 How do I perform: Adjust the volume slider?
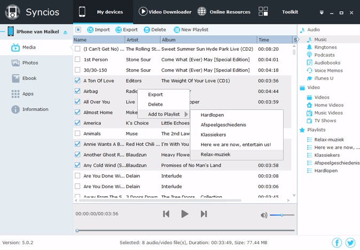pos(282,215)
